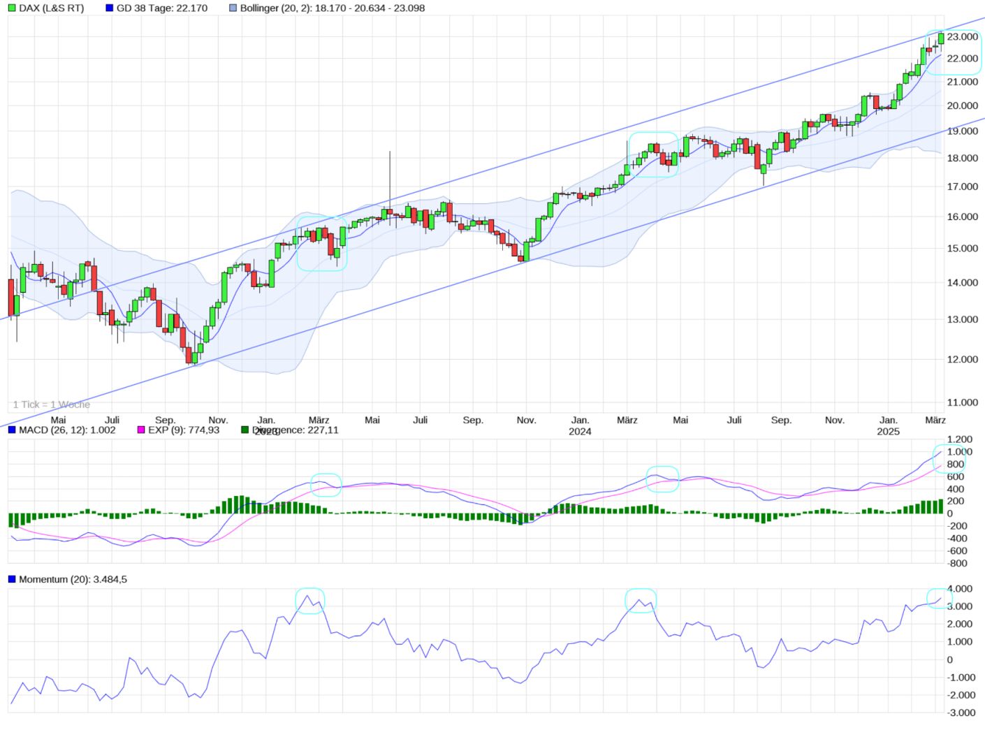Click the 2.000 value on Momentum axis
The width and height of the screenshot is (985, 730).
point(959,624)
